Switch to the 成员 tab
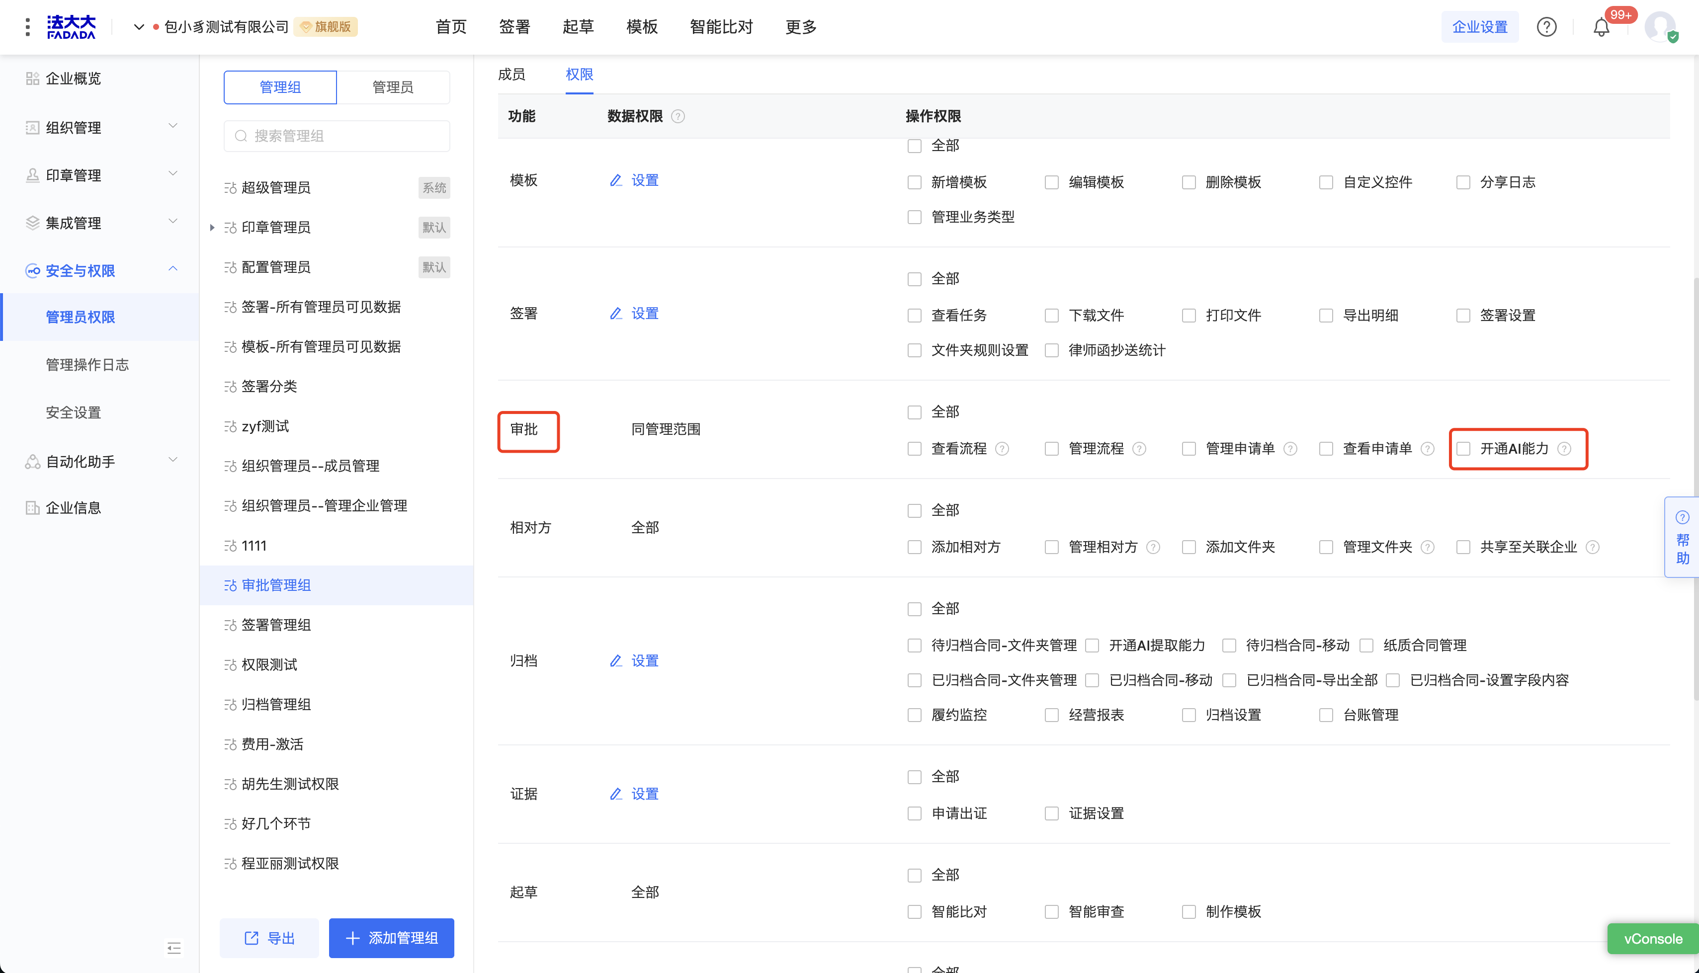 511,74
